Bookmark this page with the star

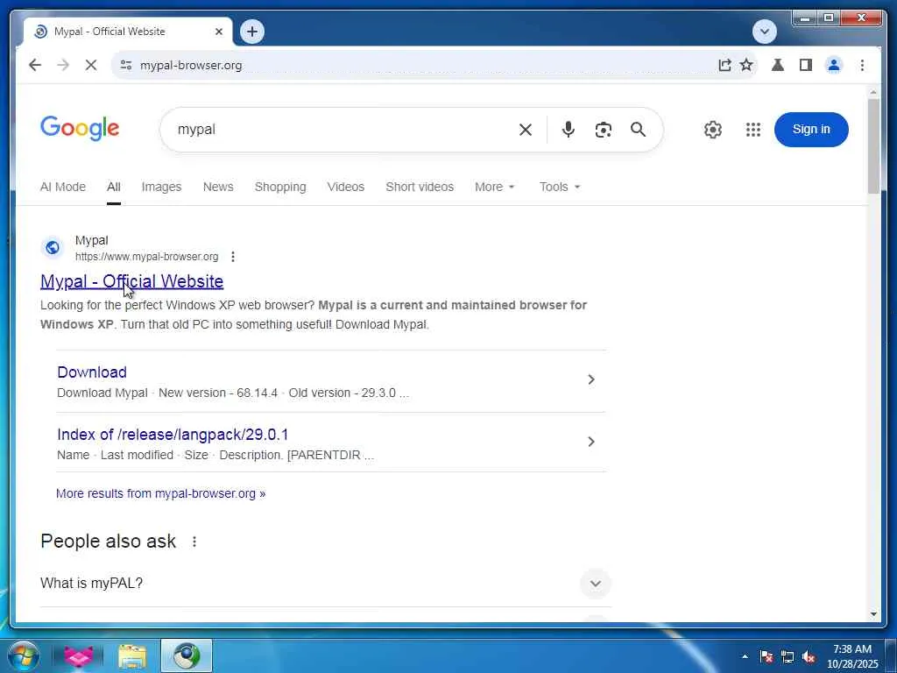coord(746,65)
